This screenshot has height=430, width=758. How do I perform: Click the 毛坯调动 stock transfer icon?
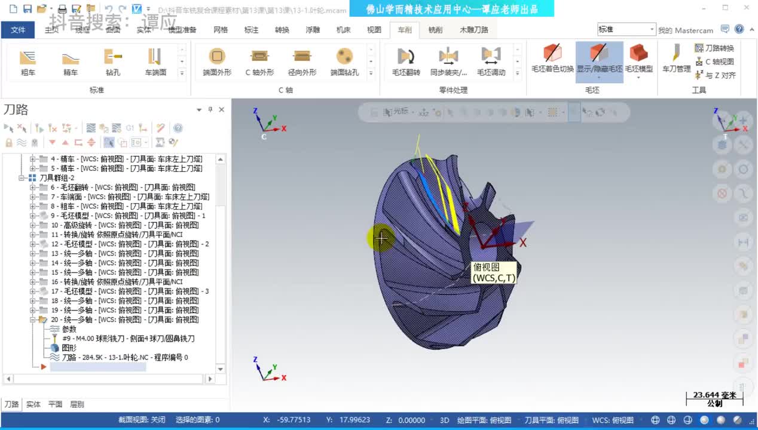coord(491,62)
